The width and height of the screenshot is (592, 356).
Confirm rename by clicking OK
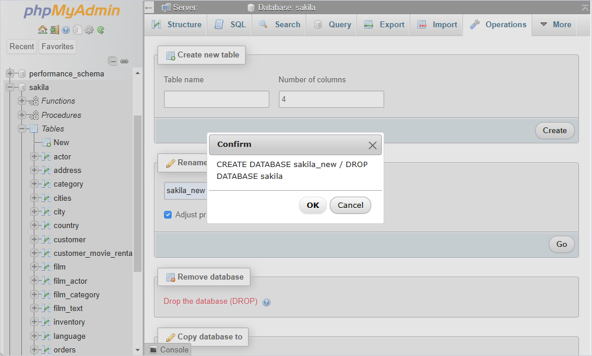pos(313,205)
